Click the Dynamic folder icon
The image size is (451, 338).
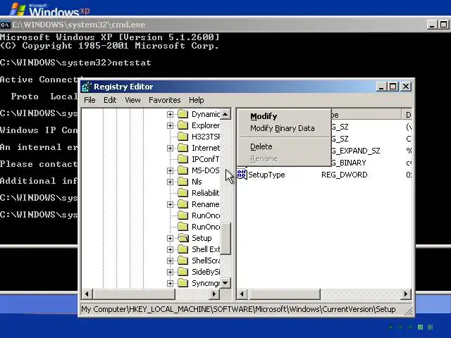(183, 114)
